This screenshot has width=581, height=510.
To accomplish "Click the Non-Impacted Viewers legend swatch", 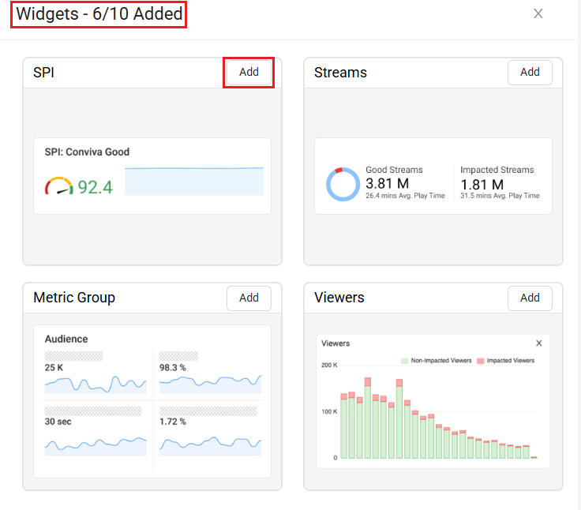I will [x=405, y=361].
